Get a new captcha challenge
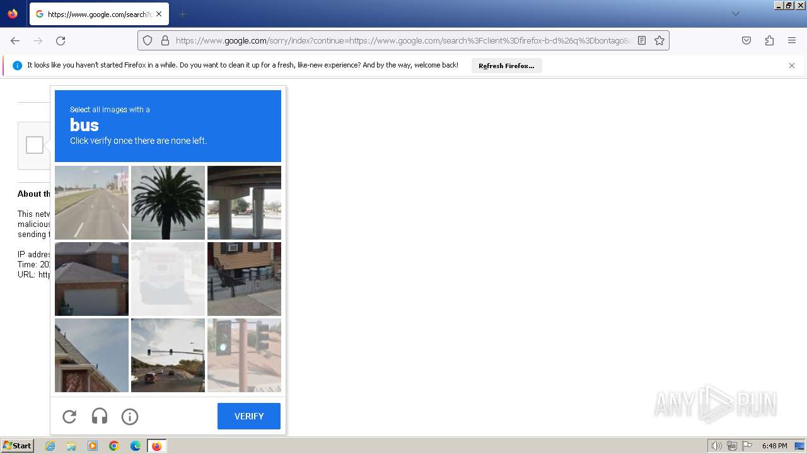The image size is (807, 454). 69,416
